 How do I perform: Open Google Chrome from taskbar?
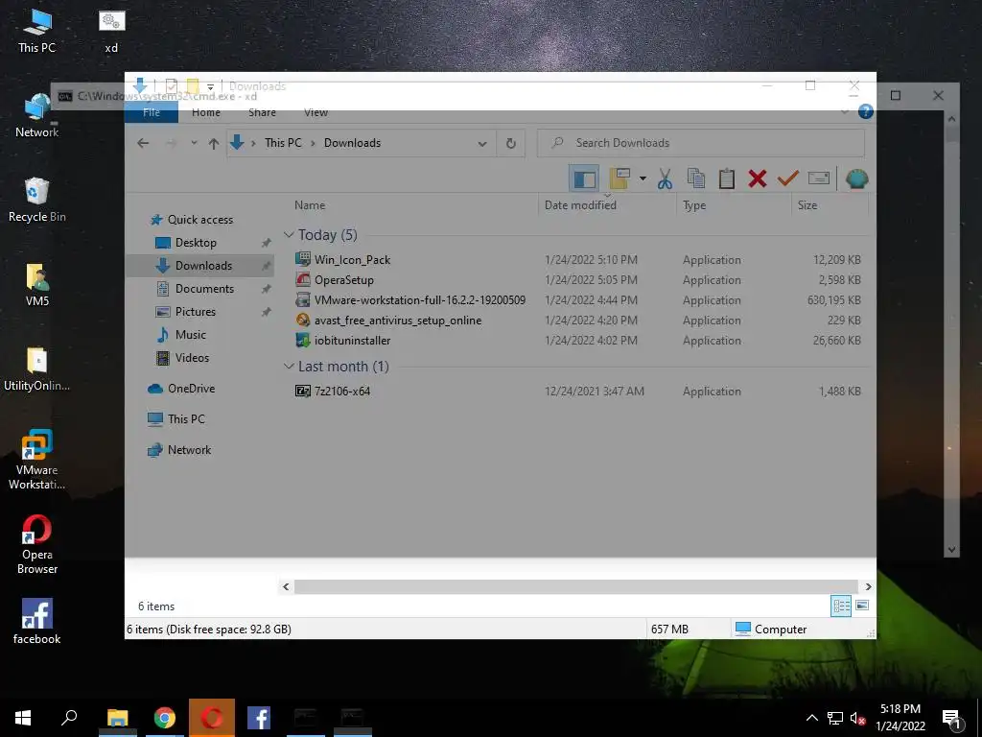(165, 718)
